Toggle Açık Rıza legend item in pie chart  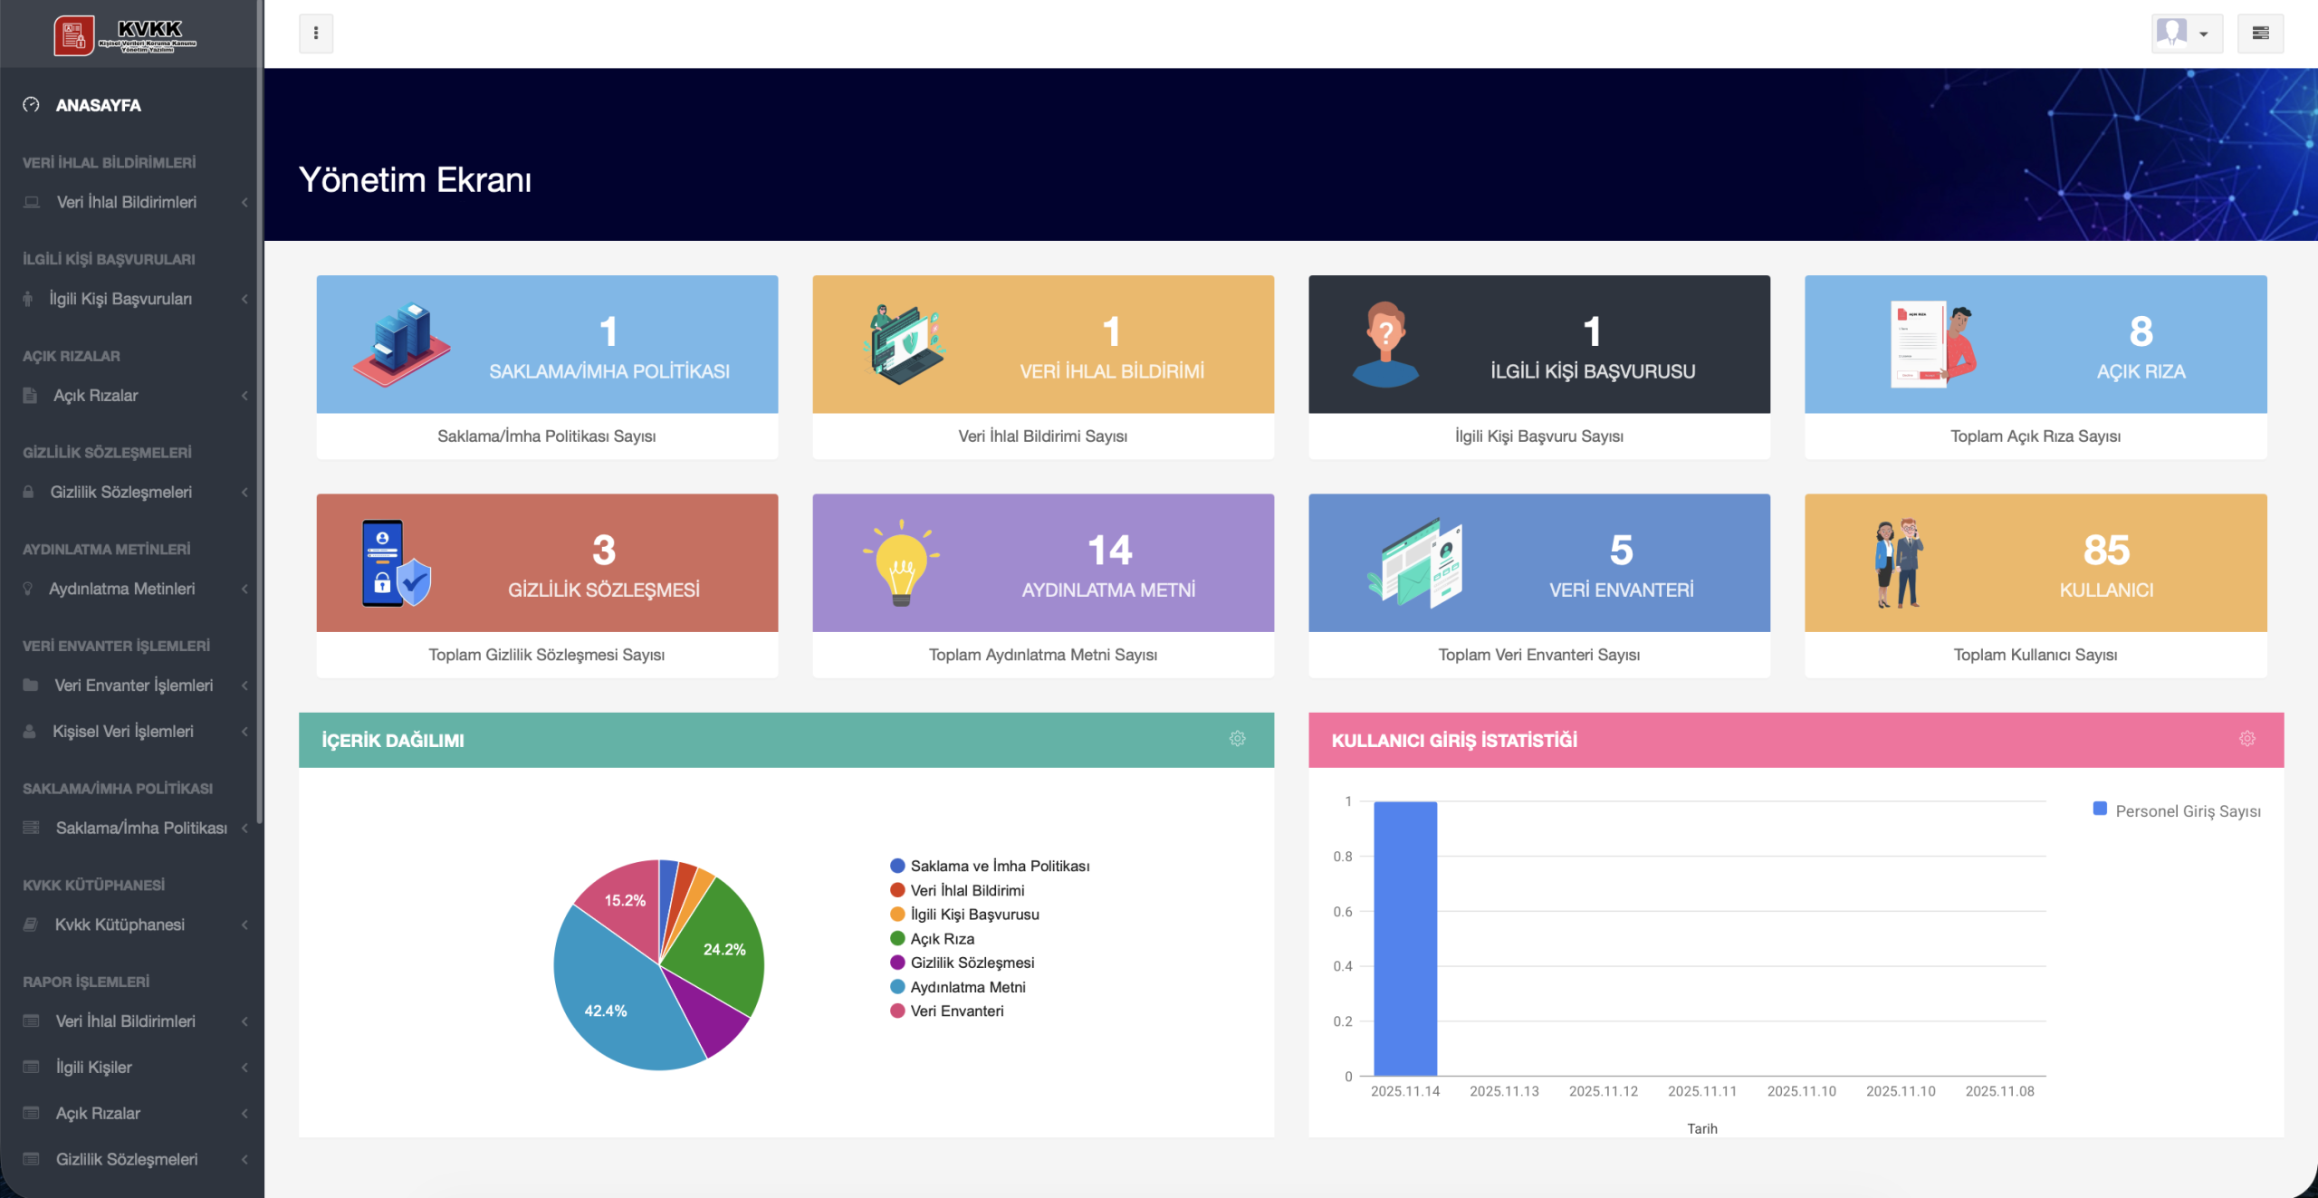(x=942, y=939)
